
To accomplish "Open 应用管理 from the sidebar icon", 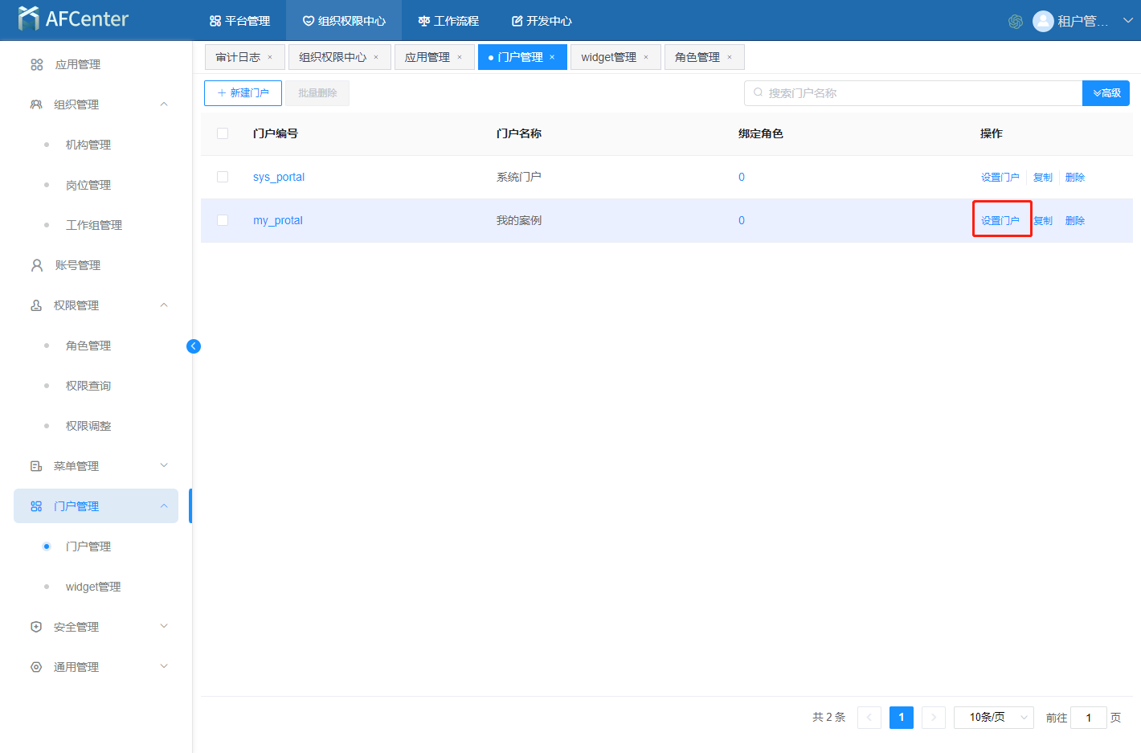I will [37, 64].
